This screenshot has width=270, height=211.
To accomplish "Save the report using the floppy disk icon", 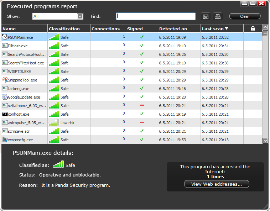I will (x=206, y=16).
